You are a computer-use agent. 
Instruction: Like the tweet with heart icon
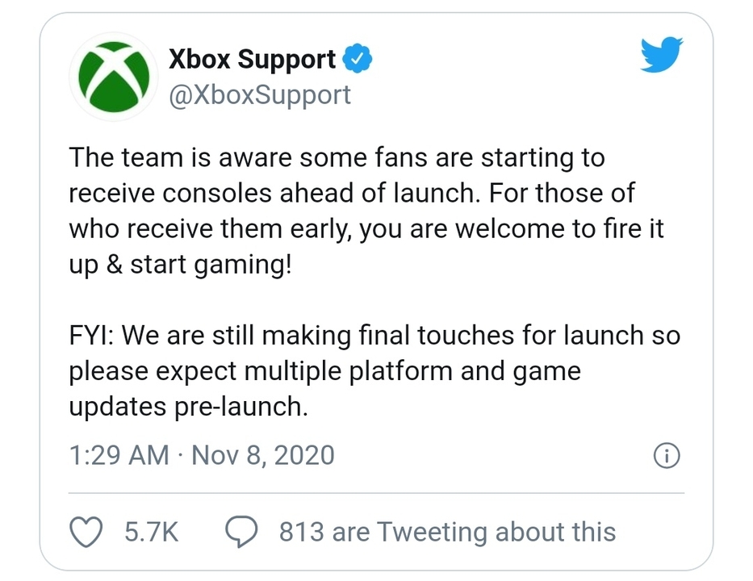click(x=86, y=532)
